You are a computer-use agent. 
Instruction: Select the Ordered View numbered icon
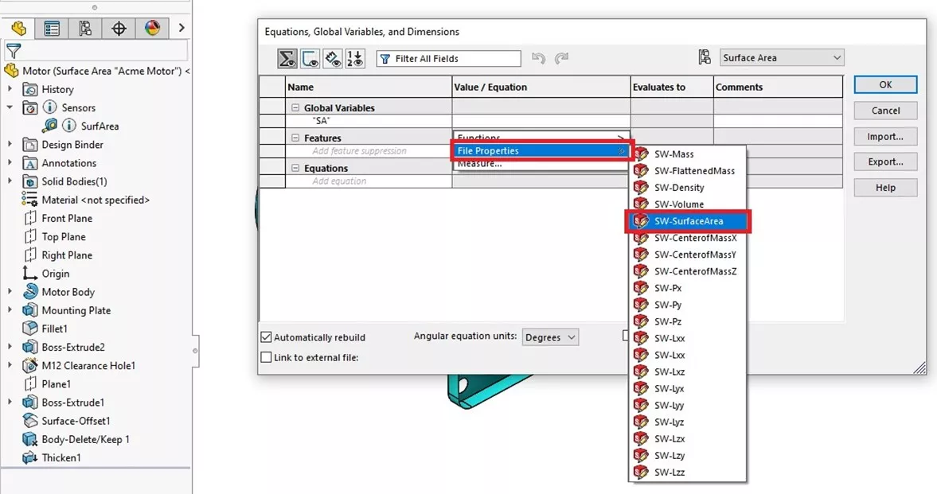357,57
